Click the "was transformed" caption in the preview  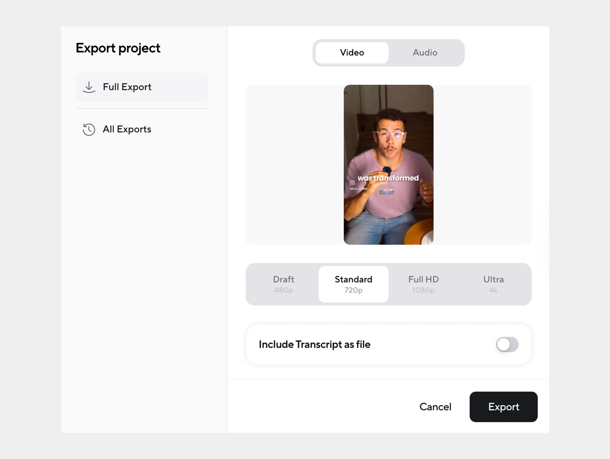click(x=388, y=178)
